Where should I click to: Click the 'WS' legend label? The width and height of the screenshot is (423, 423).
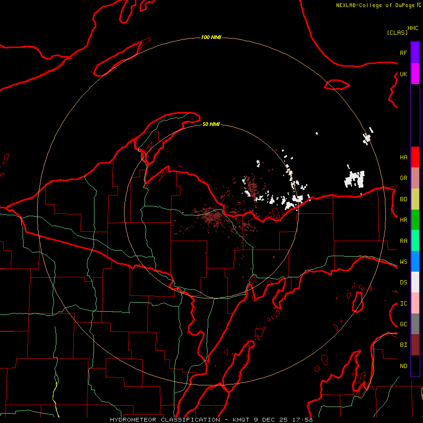tap(403, 262)
